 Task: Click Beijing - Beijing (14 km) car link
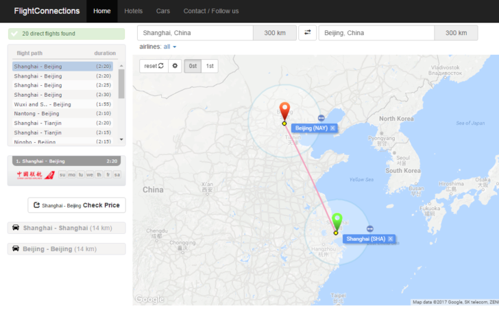click(66, 249)
